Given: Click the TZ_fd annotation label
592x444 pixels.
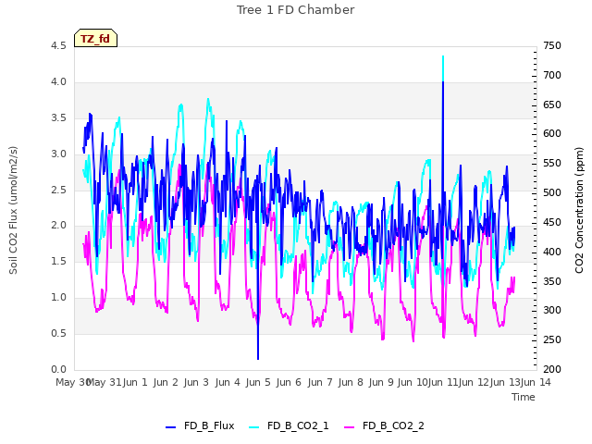Looking at the screenshot, I should (95, 39).
